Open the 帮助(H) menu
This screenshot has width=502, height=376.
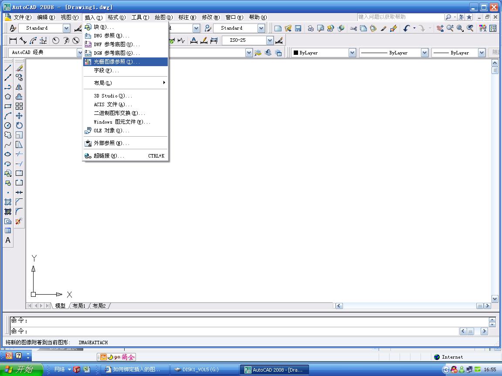pyautogui.click(x=258, y=17)
